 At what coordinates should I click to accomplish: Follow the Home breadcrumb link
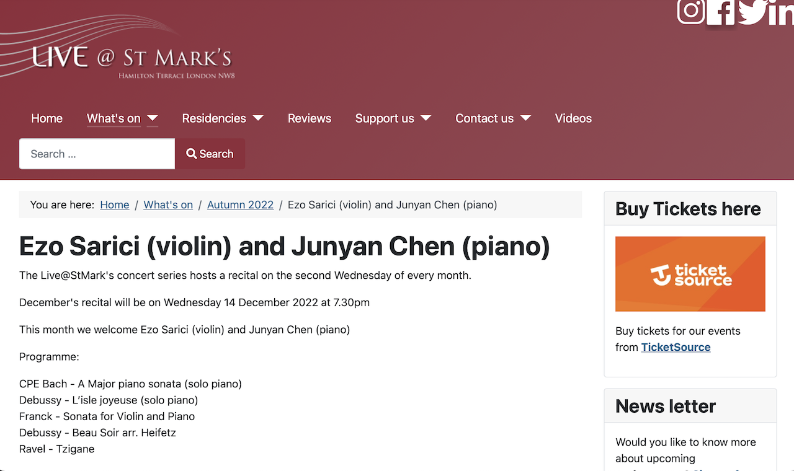tap(115, 205)
